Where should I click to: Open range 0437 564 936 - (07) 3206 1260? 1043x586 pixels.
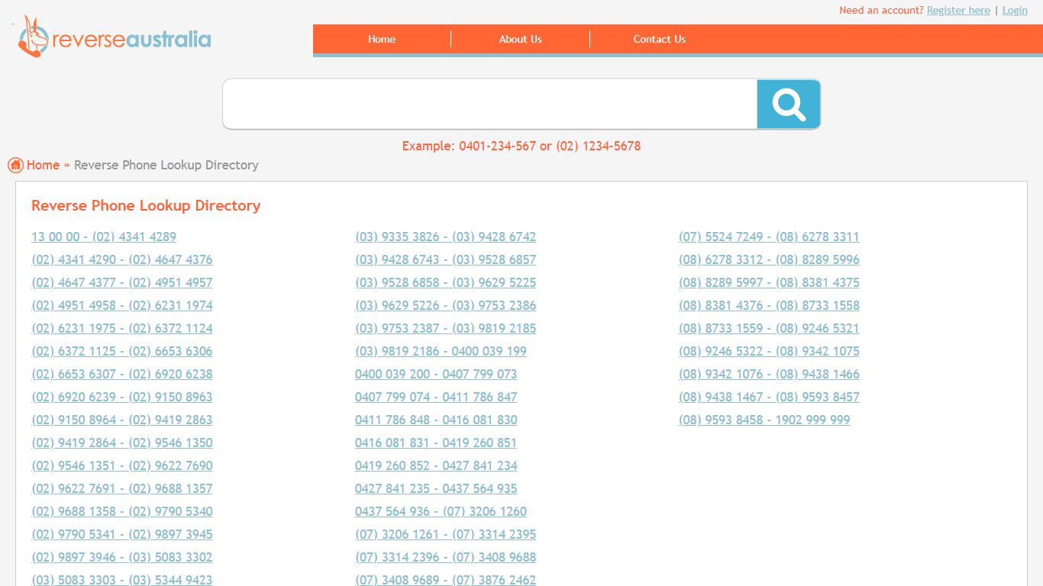tap(441, 511)
